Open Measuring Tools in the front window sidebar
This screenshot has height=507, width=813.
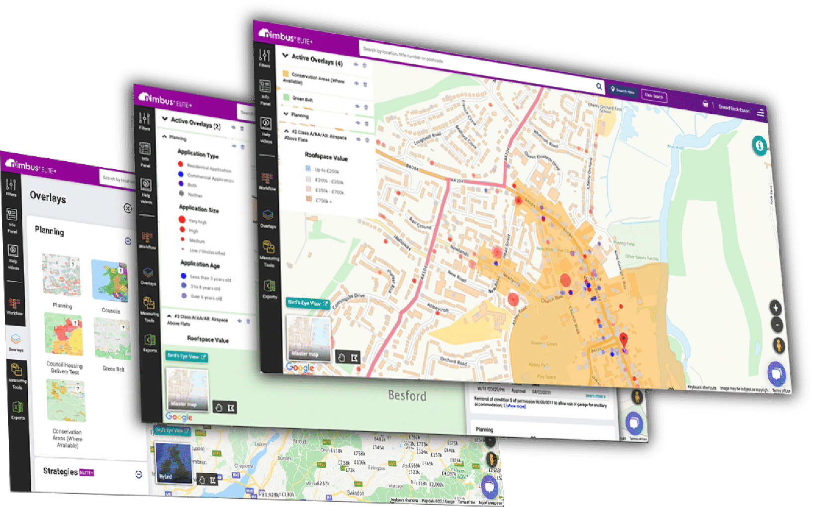pos(269,254)
